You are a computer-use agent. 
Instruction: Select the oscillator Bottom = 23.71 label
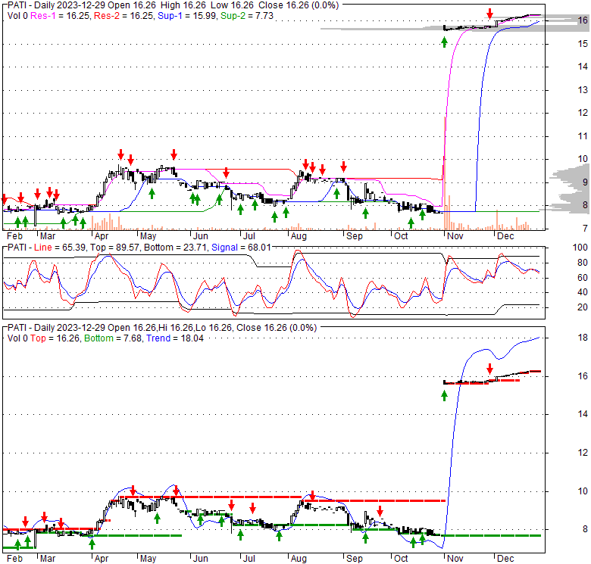pos(176,248)
